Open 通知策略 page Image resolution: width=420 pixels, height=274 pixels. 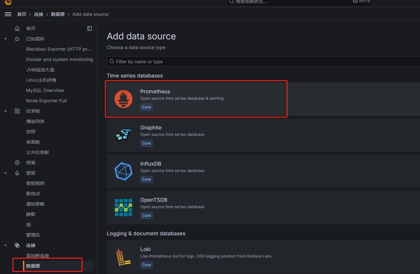click(x=35, y=204)
